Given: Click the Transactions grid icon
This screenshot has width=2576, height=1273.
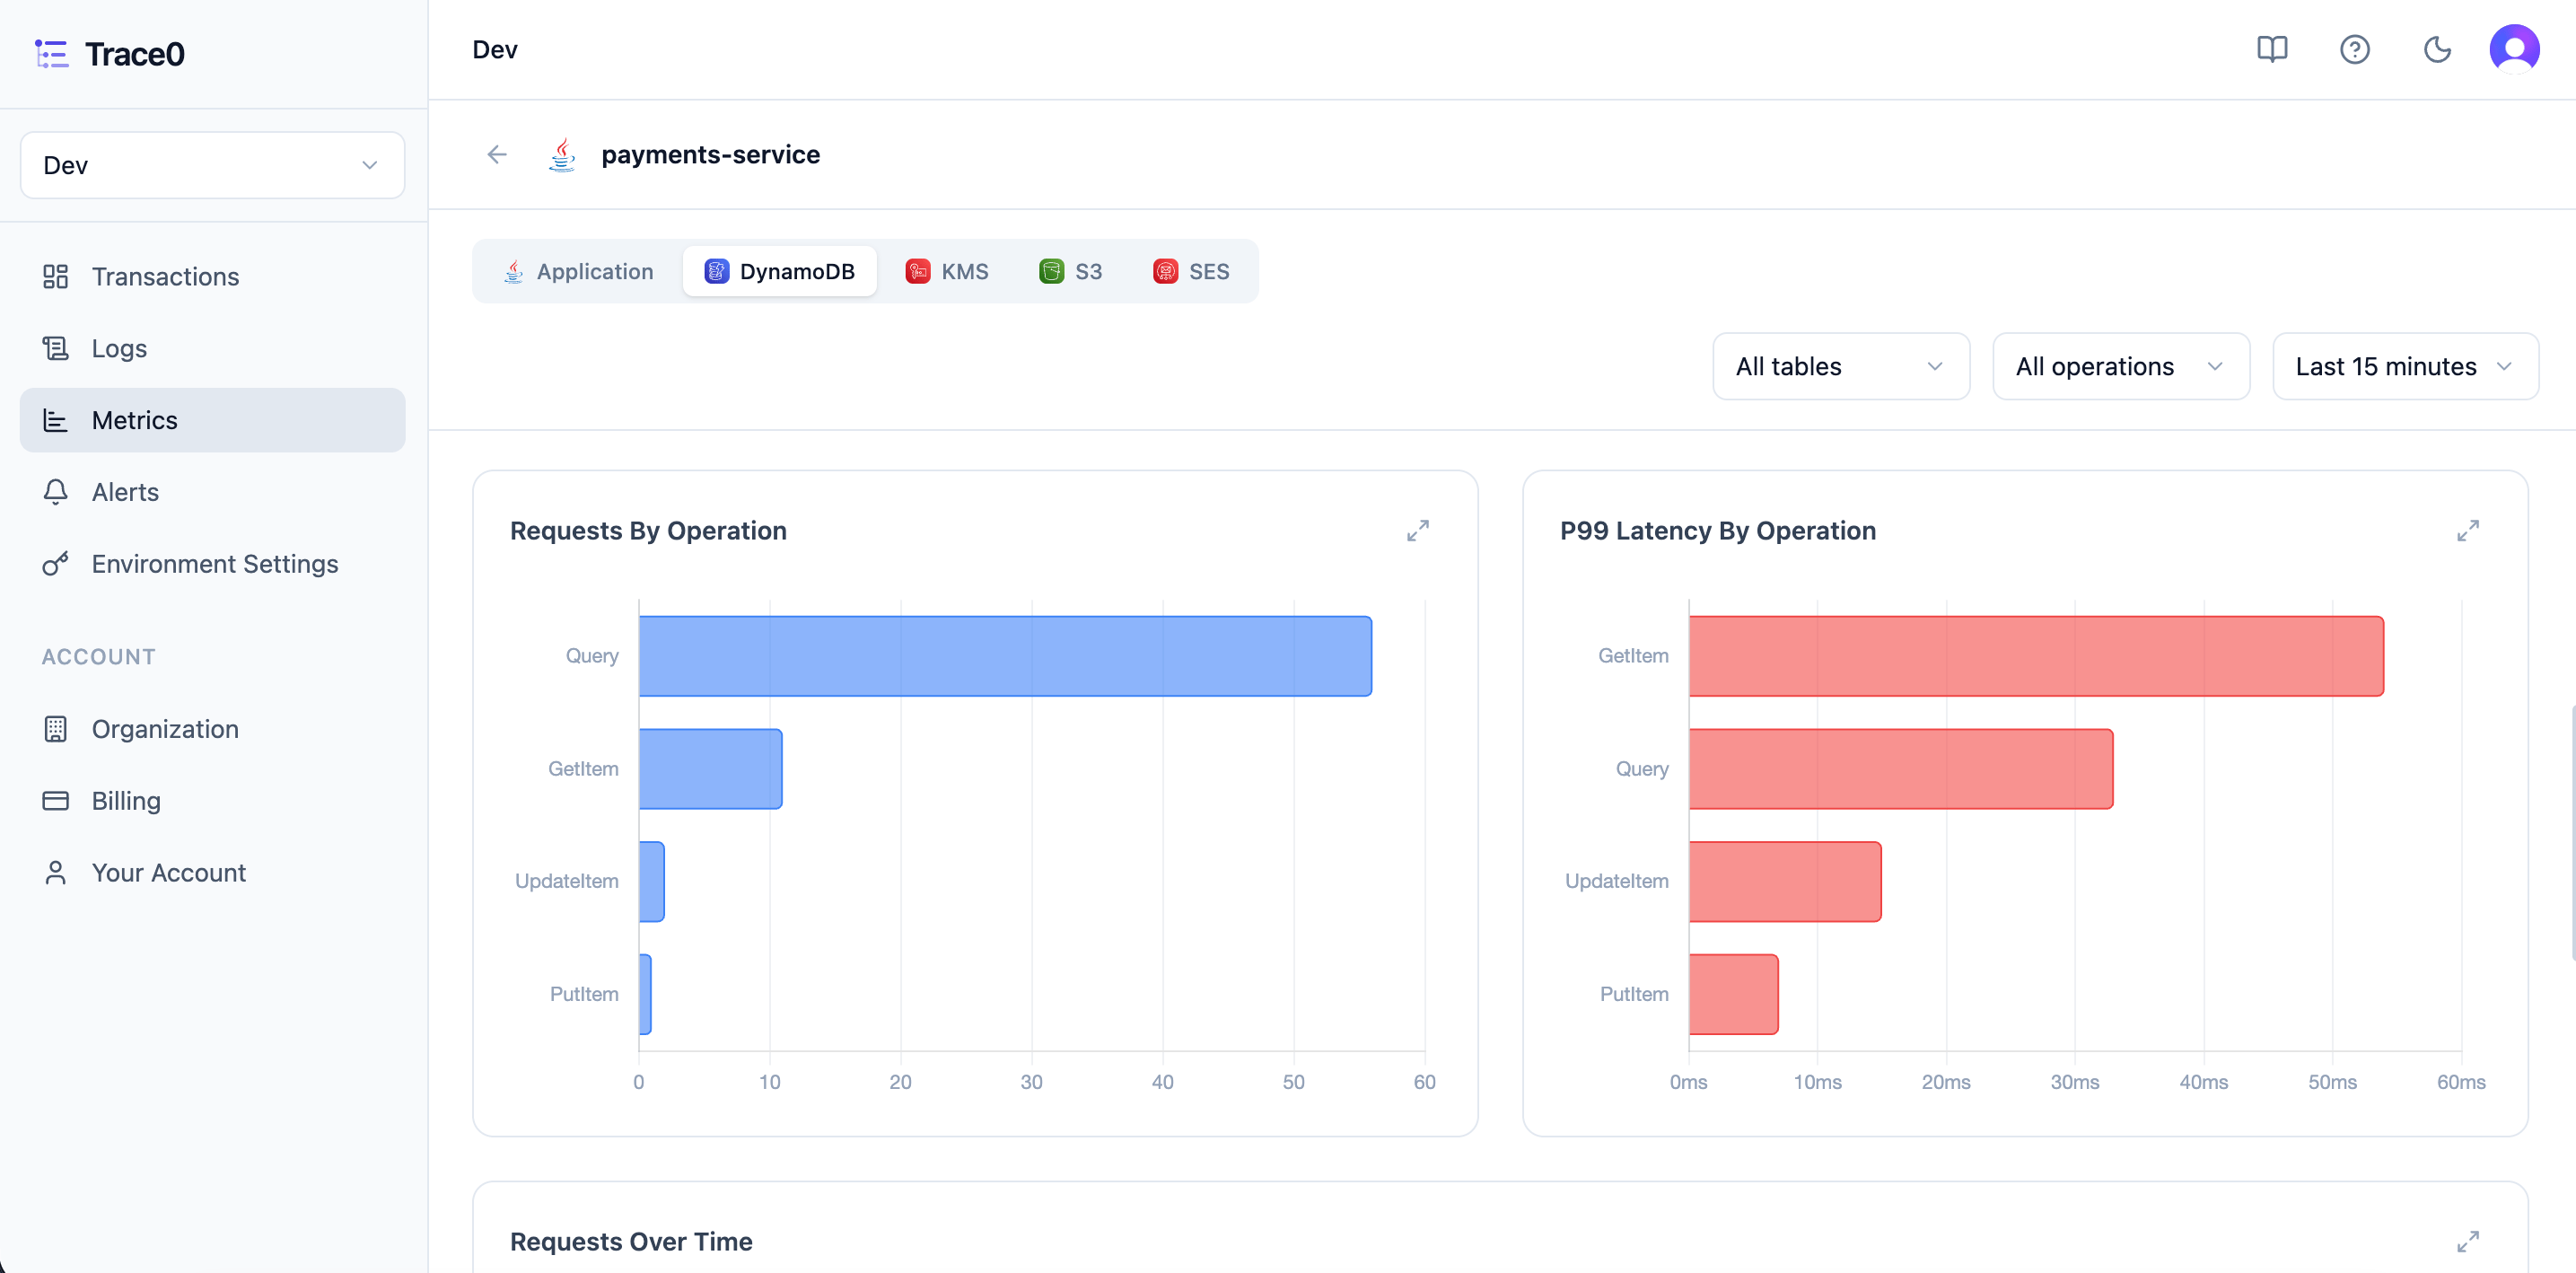Looking at the screenshot, I should [x=55, y=277].
